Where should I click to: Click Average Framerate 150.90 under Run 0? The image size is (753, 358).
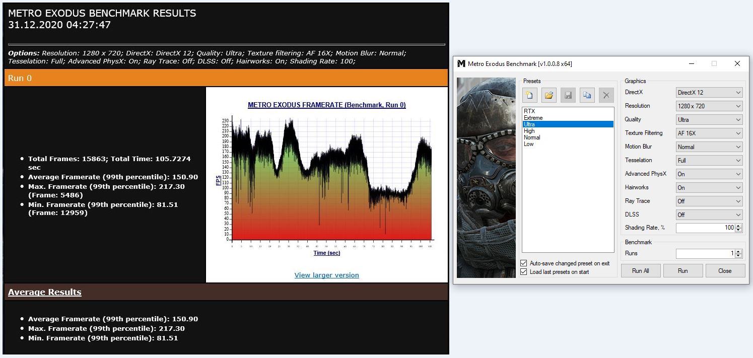(113, 177)
